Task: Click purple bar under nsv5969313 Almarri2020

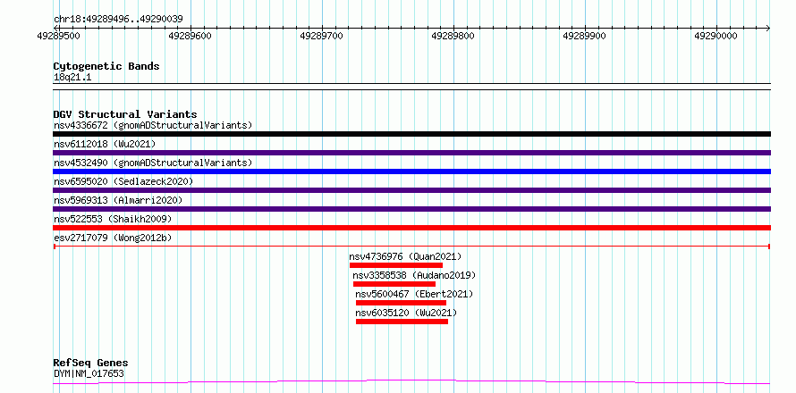Action: (411, 209)
